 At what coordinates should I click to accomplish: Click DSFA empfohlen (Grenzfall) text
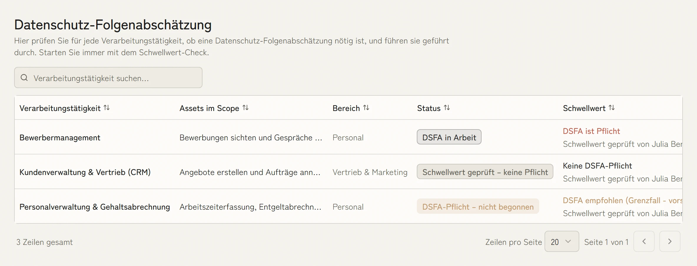click(623, 201)
